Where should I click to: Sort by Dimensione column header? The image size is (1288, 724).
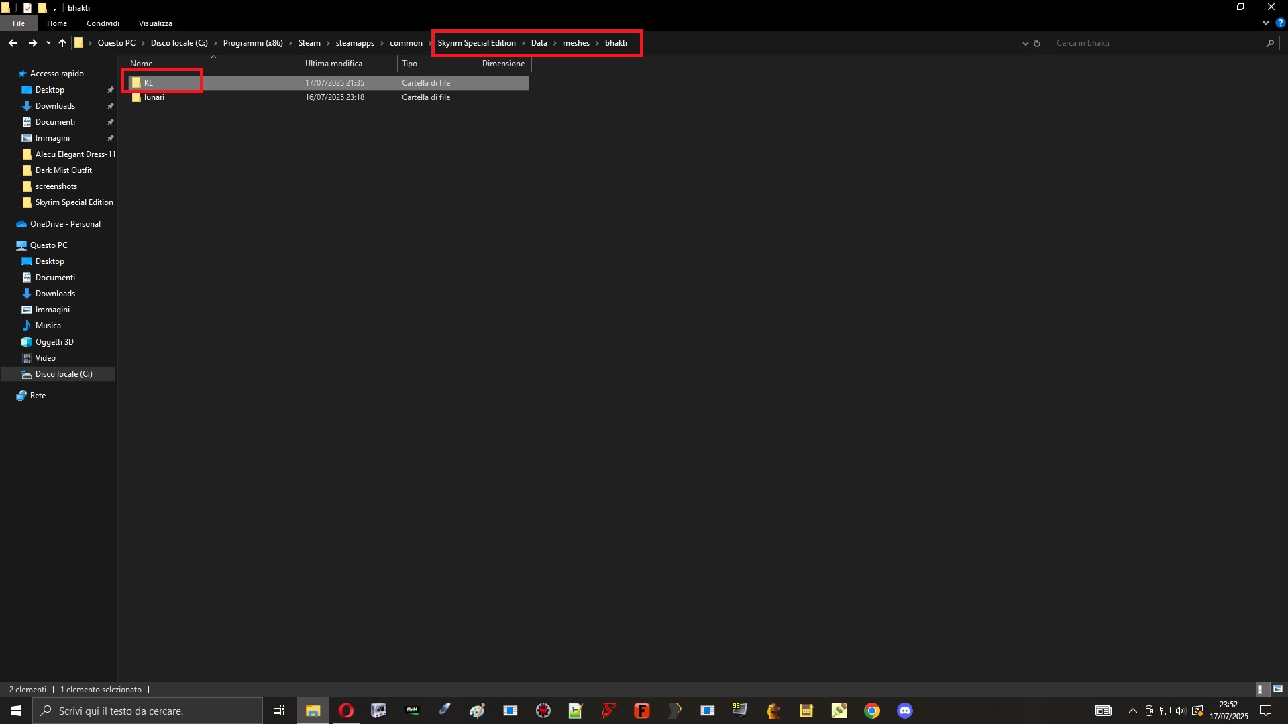(504, 64)
